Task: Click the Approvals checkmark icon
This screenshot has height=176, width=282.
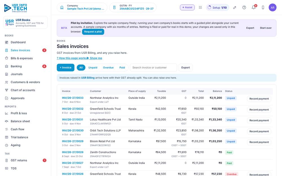Action: point(6,98)
